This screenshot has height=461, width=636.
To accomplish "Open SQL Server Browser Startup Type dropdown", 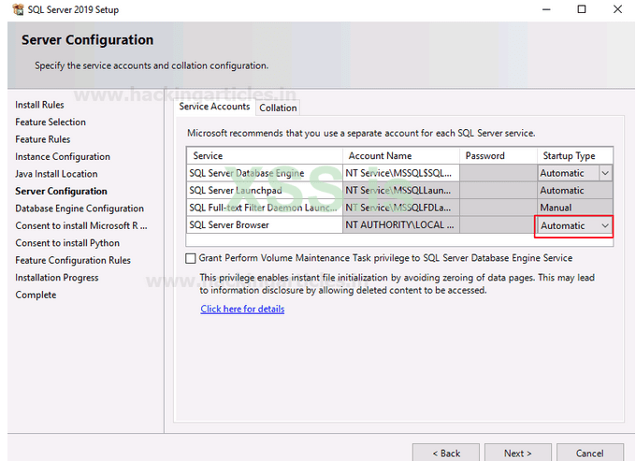I will (x=604, y=225).
